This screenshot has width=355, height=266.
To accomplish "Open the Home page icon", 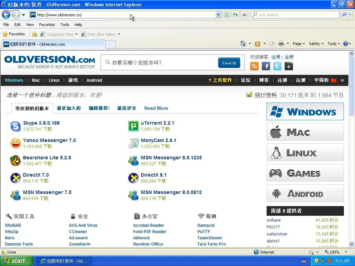I will pyautogui.click(x=243, y=43).
